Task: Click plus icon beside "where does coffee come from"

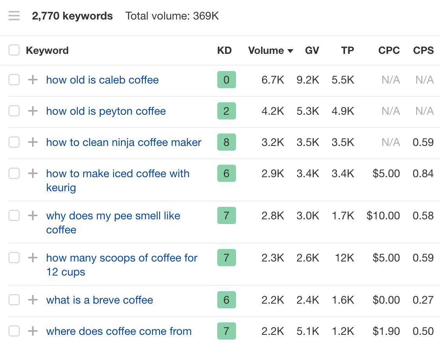Action: coord(32,331)
